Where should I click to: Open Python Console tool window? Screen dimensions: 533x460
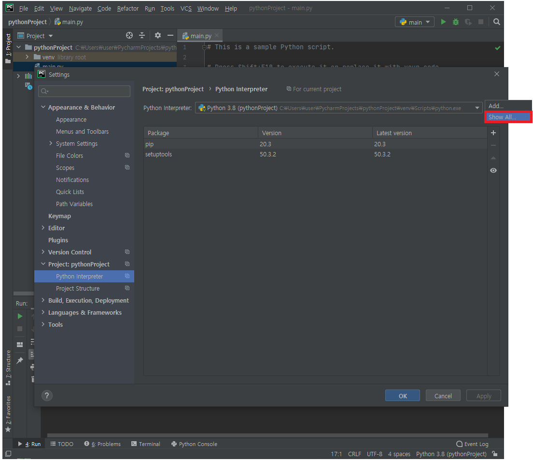pyautogui.click(x=194, y=444)
